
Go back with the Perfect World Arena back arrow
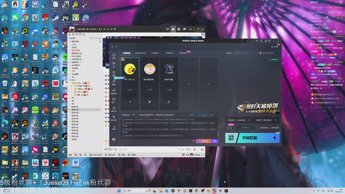(112, 47)
